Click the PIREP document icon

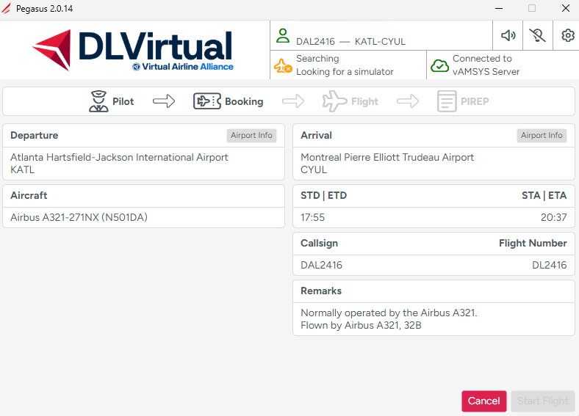447,101
